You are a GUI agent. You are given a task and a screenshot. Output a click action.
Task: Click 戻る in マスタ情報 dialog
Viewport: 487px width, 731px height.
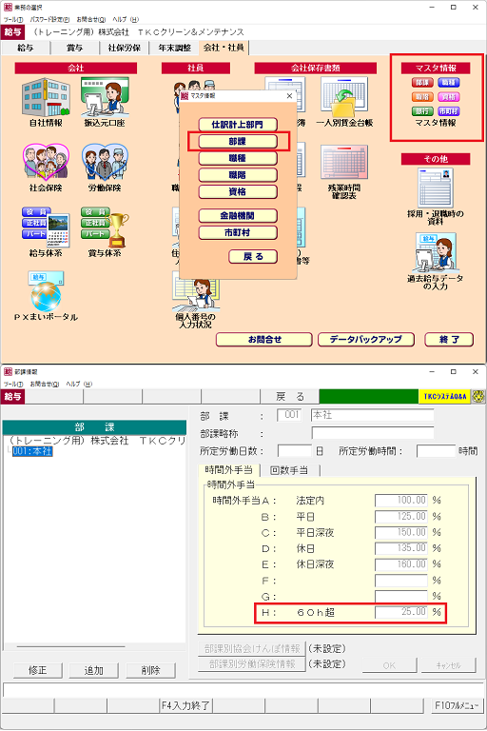[253, 256]
